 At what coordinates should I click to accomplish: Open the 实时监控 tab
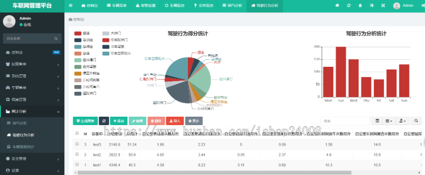[x=204, y=5]
